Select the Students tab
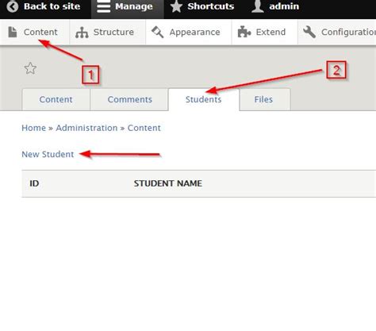376x331 pixels. click(203, 99)
